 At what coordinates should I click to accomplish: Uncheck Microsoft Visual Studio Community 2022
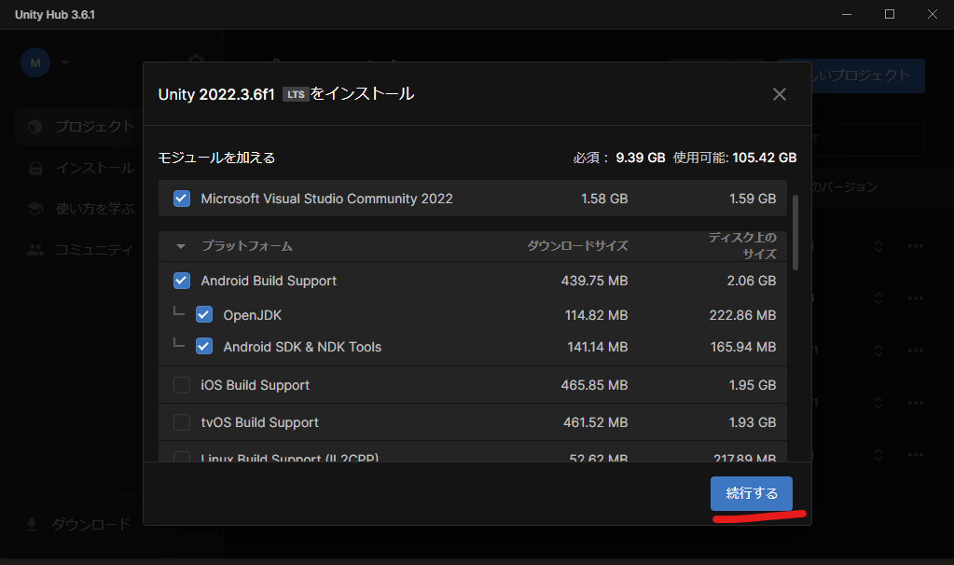pyautogui.click(x=182, y=199)
